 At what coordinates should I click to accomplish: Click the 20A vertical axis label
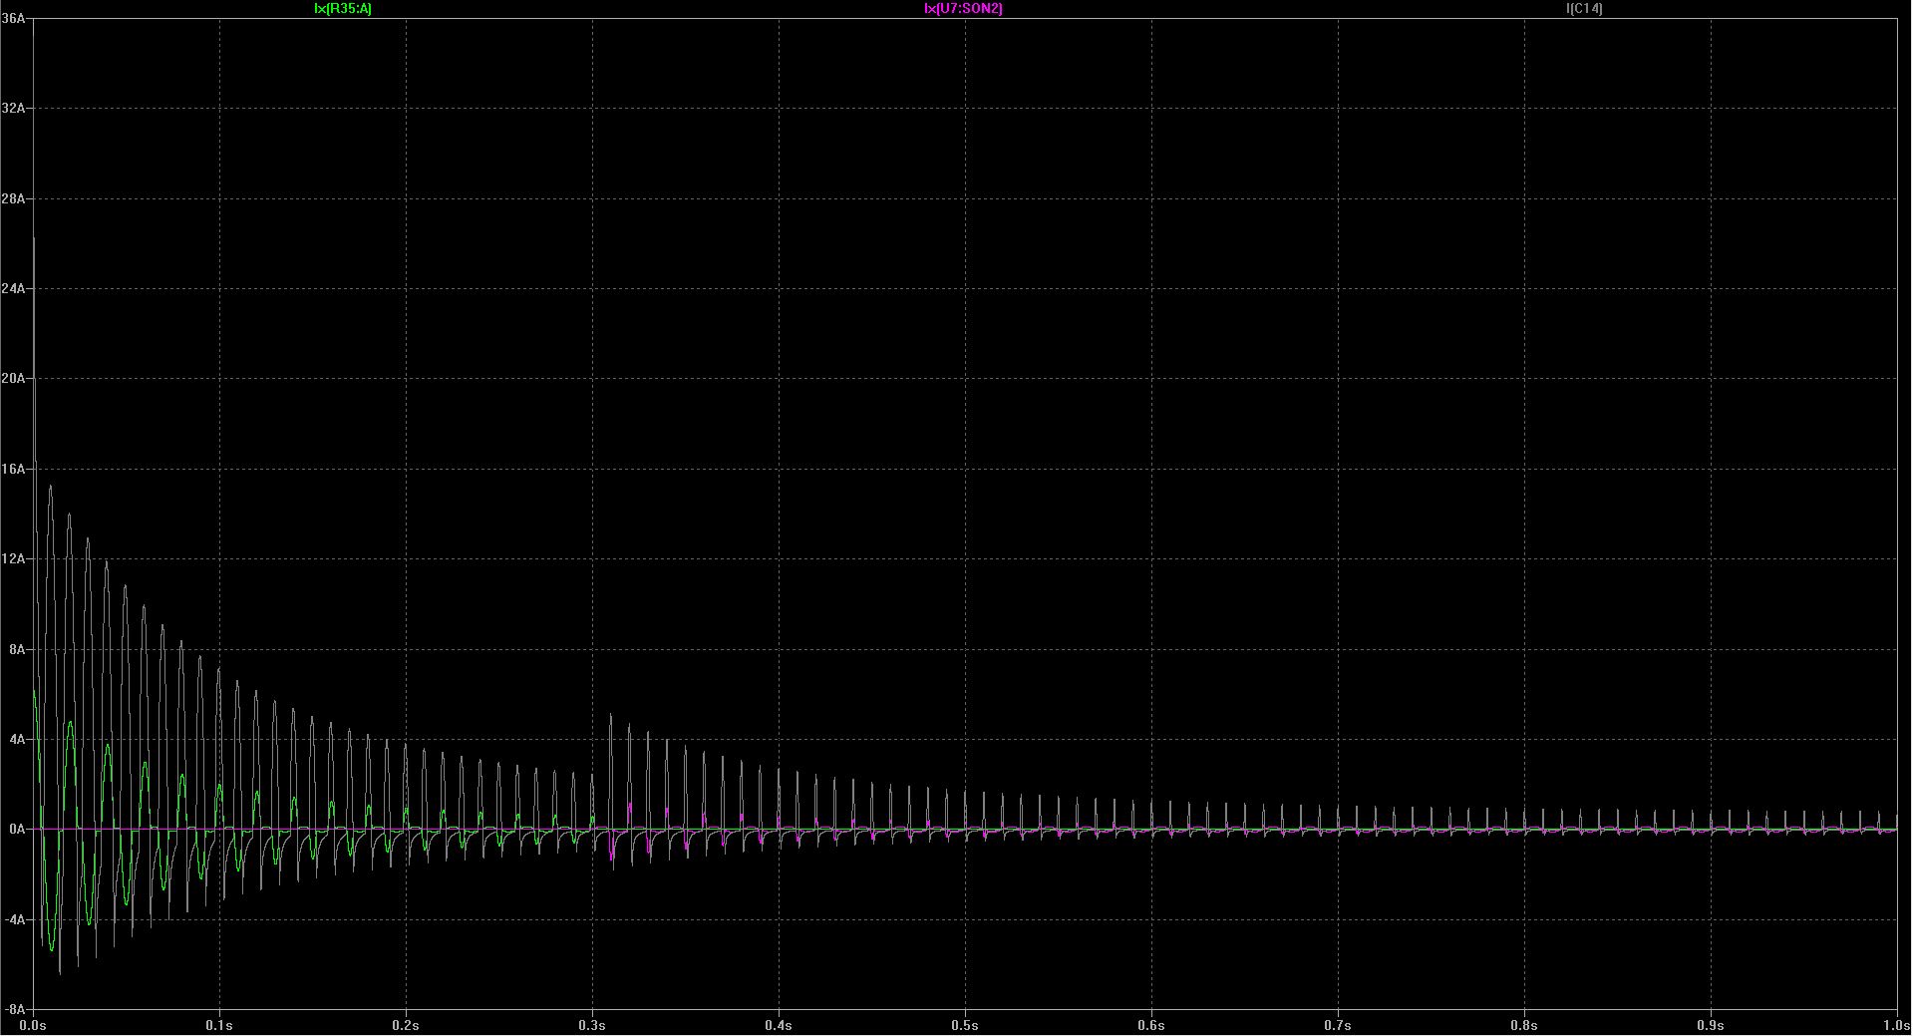point(13,378)
